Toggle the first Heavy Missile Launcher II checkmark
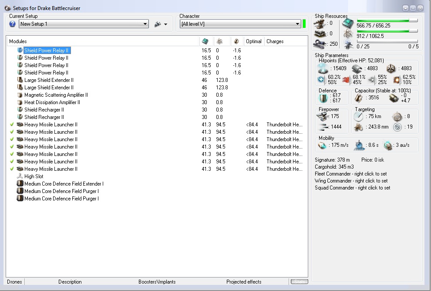The image size is (431, 291). (12, 125)
